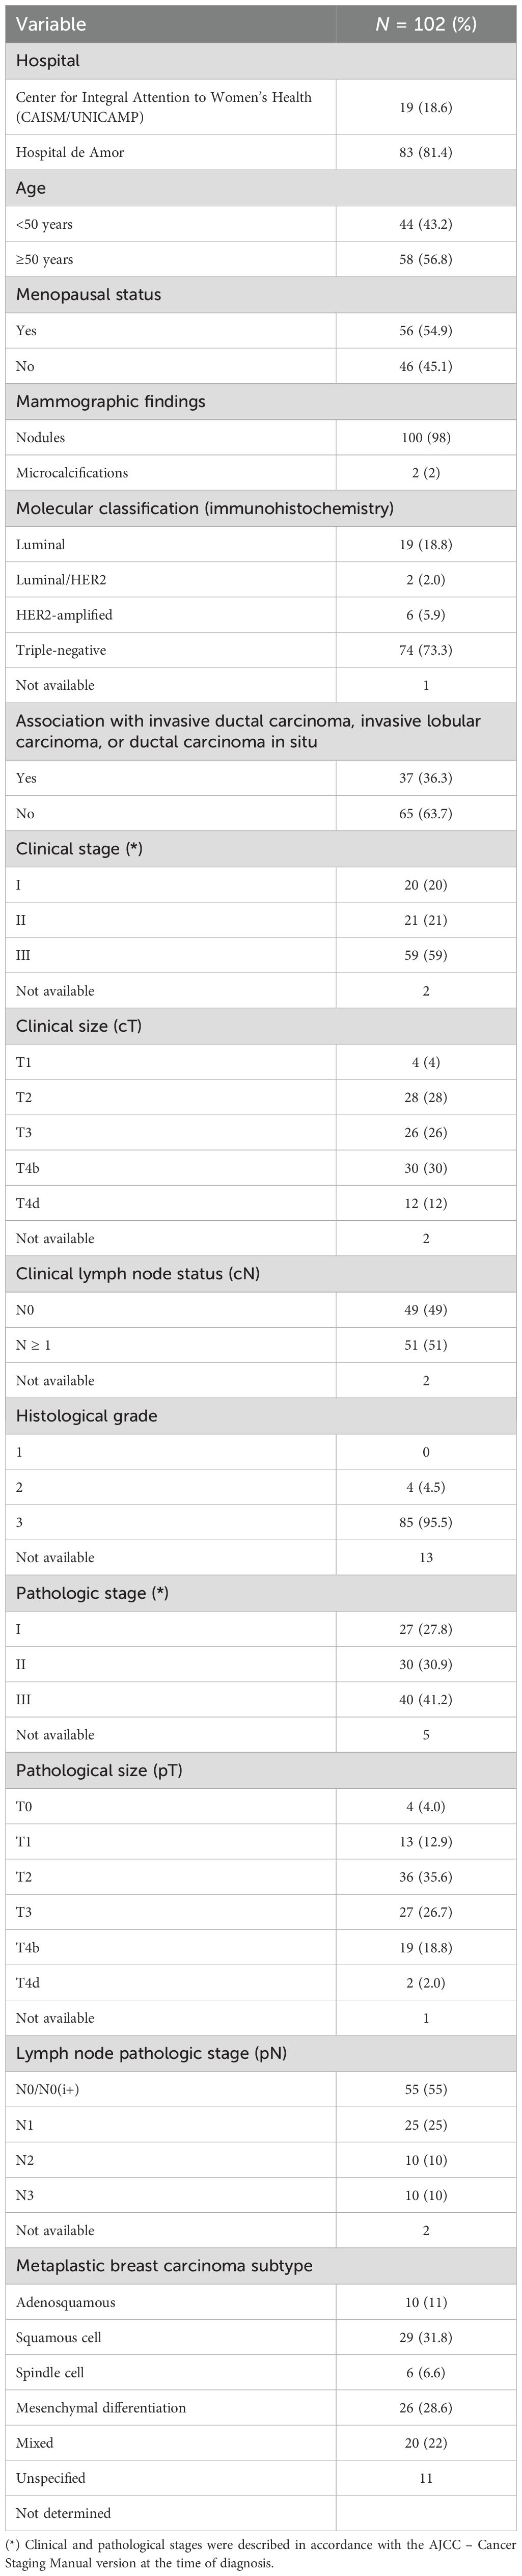The image size is (522, 2576).
Task: Click the Menopausal status section heading
Action: click(88, 295)
